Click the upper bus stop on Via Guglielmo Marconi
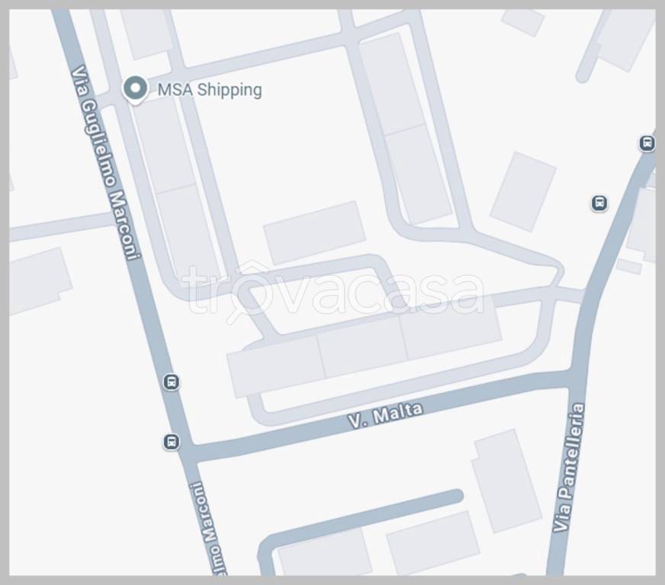The height and width of the screenshot is (585, 665). [x=172, y=382]
